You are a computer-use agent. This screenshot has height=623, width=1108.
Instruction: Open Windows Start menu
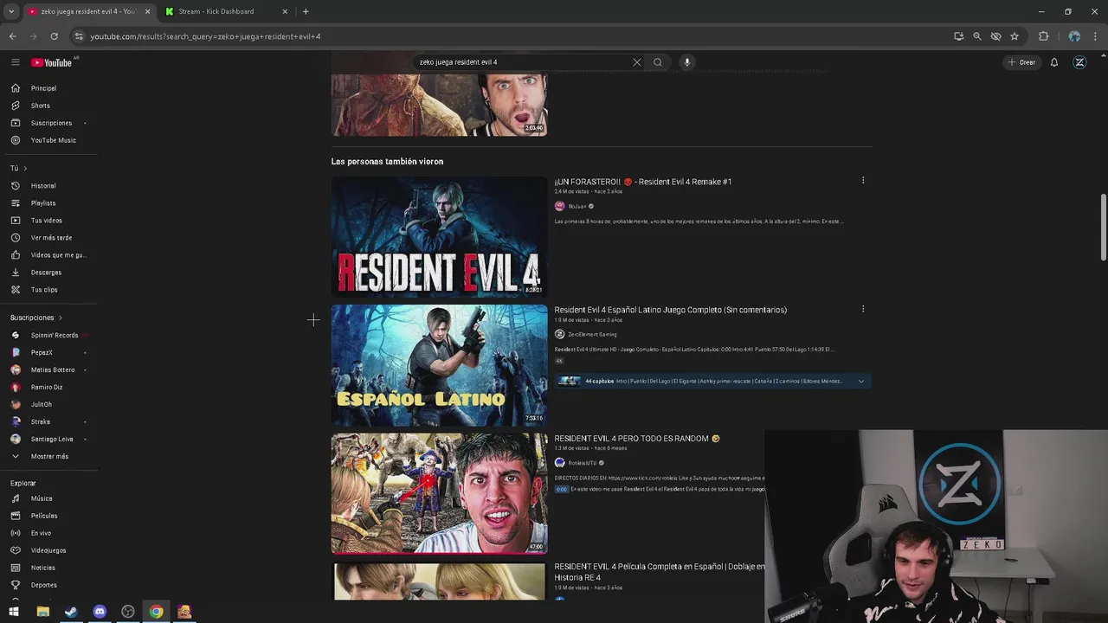14,612
